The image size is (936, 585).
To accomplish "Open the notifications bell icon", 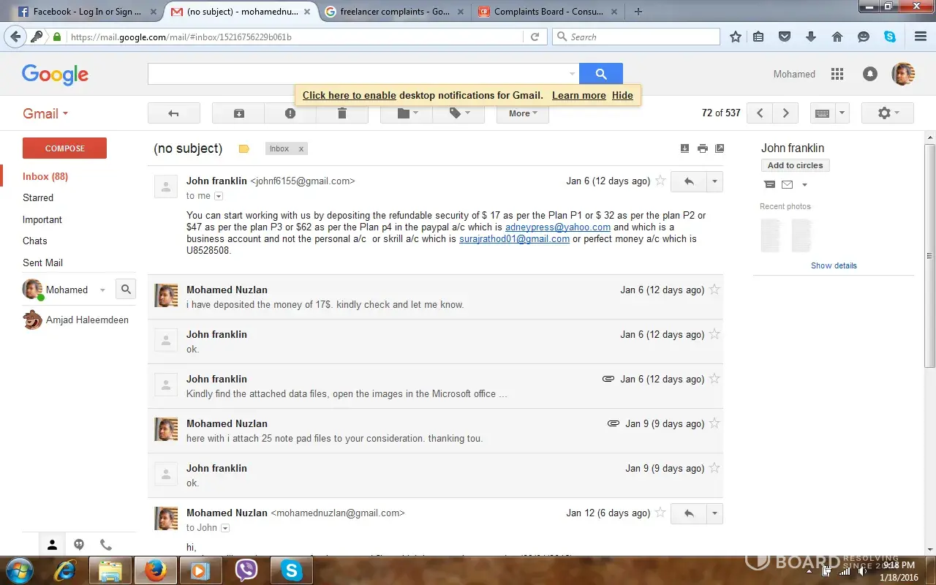I will tap(869, 74).
